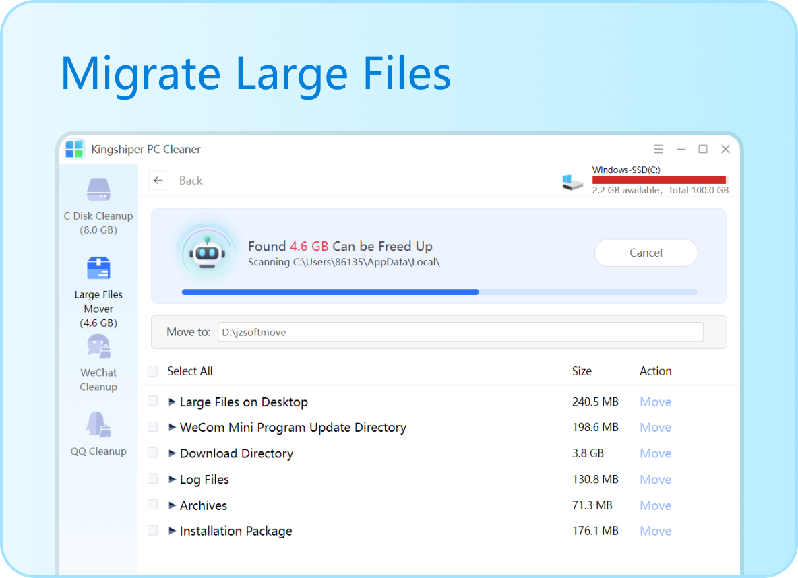Switch to Large Files Mover (4.6 GB) label

pos(98,309)
